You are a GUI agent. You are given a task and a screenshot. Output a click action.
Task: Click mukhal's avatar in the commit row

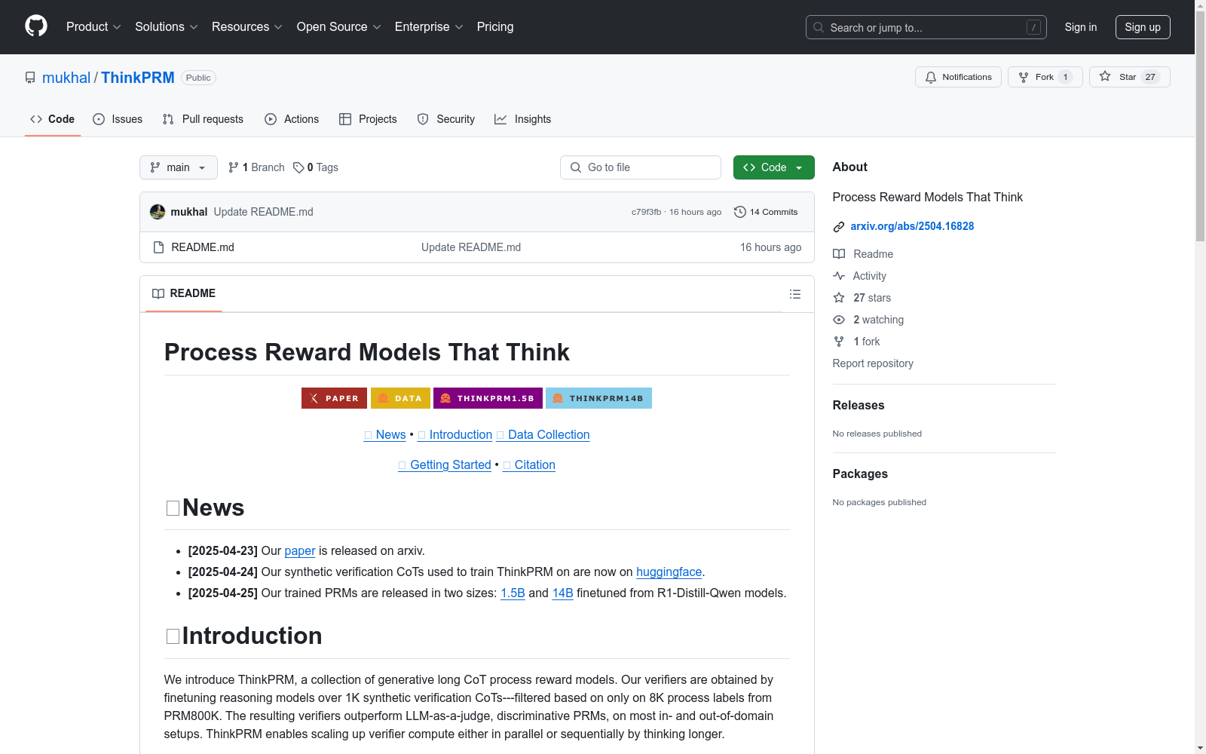(x=158, y=212)
